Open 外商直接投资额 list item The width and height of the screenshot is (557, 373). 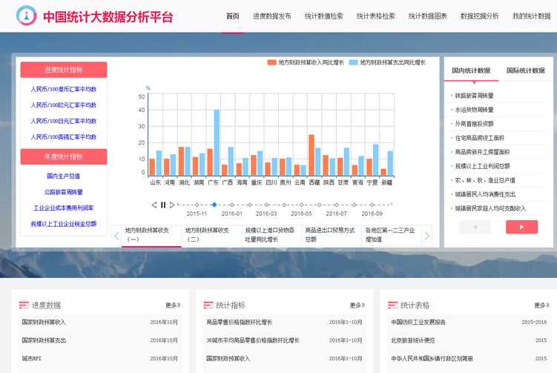pos(475,124)
